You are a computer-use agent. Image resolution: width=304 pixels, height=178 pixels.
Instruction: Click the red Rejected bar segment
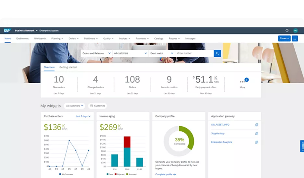pyautogui.click(x=127, y=142)
